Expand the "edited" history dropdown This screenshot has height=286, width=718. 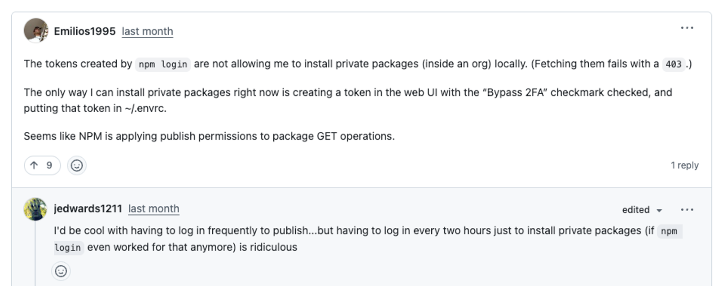pyautogui.click(x=636, y=210)
